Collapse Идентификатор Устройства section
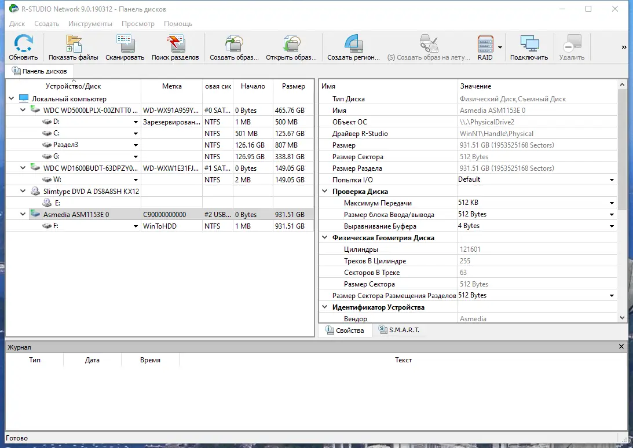This screenshot has width=633, height=448. point(324,307)
